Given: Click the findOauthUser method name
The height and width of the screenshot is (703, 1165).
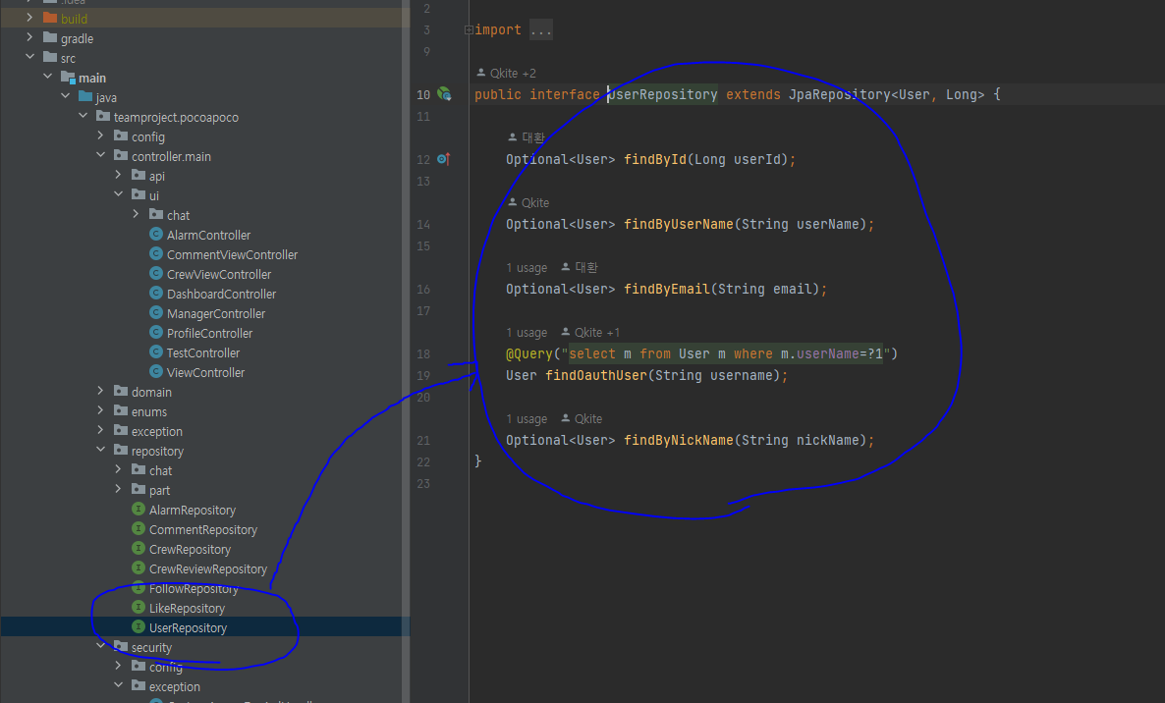Looking at the screenshot, I should pyautogui.click(x=596, y=376).
